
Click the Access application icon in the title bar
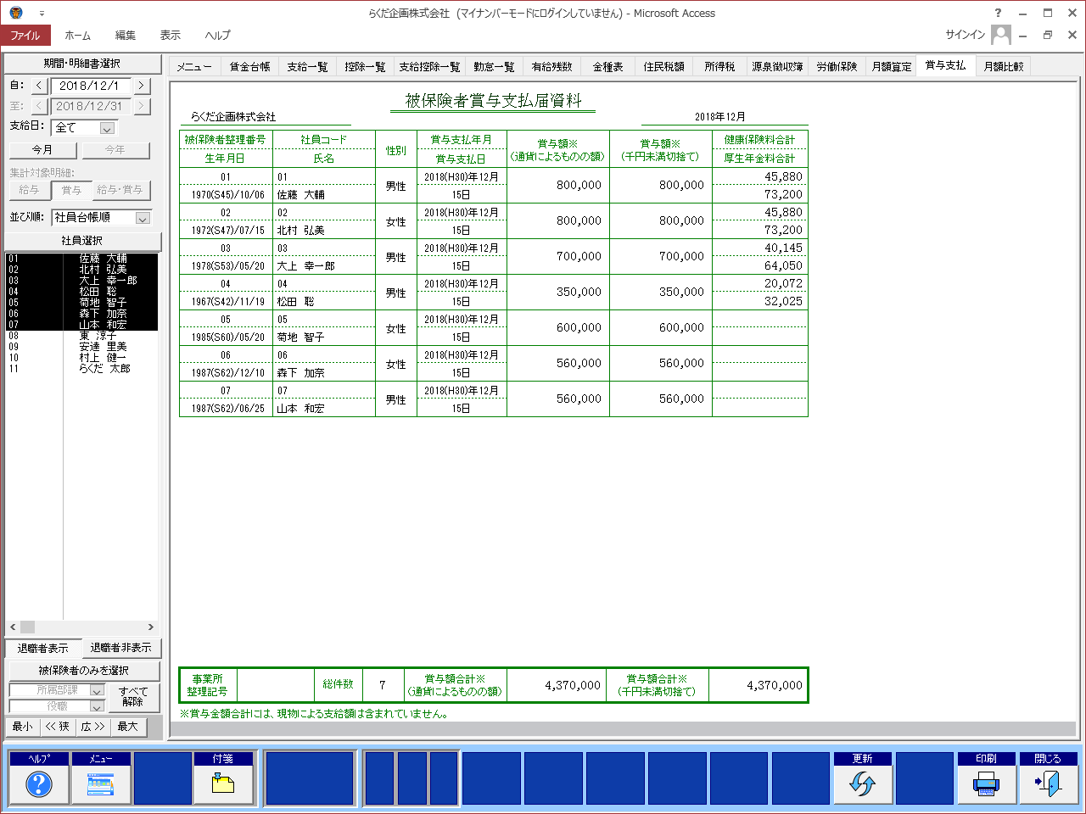click(x=16, y=13)
